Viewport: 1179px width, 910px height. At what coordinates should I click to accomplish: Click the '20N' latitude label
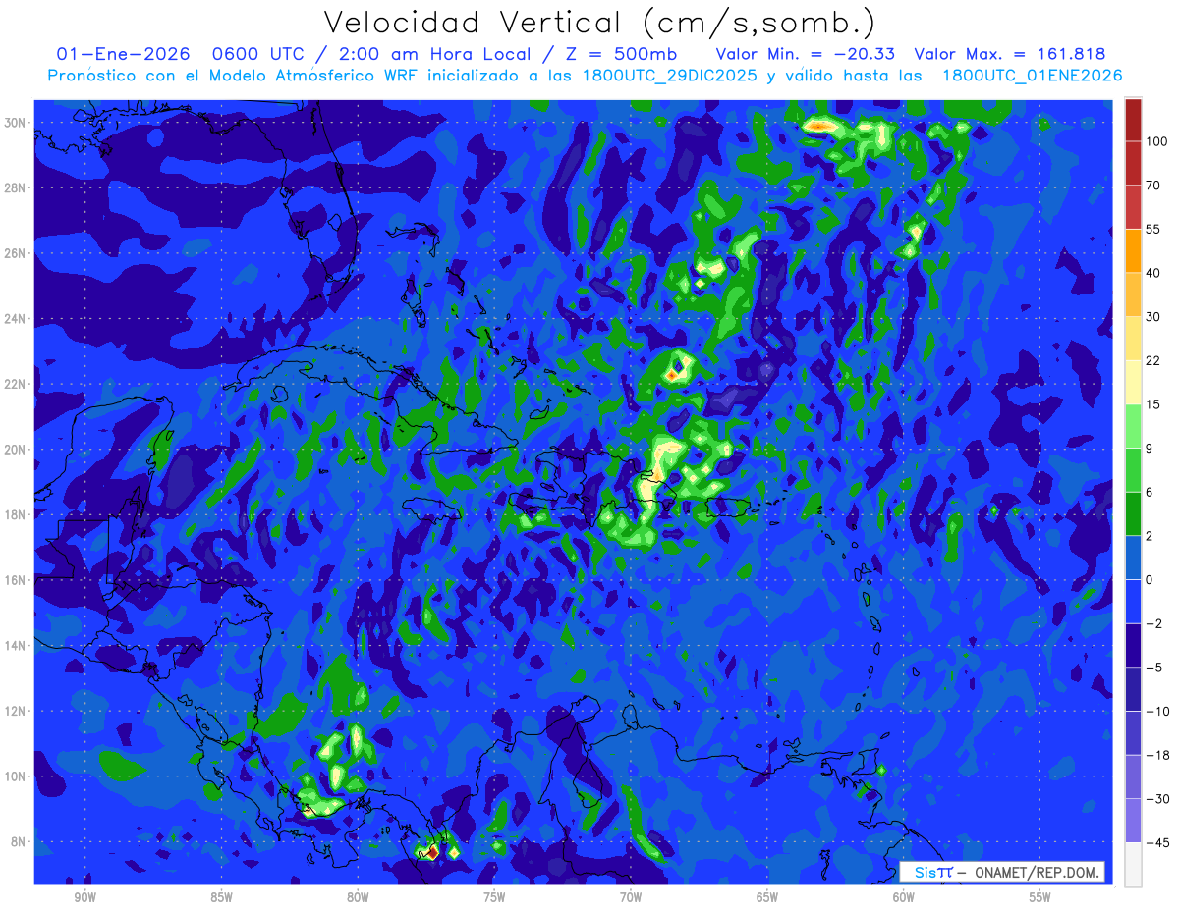click(x=17, y=450)
